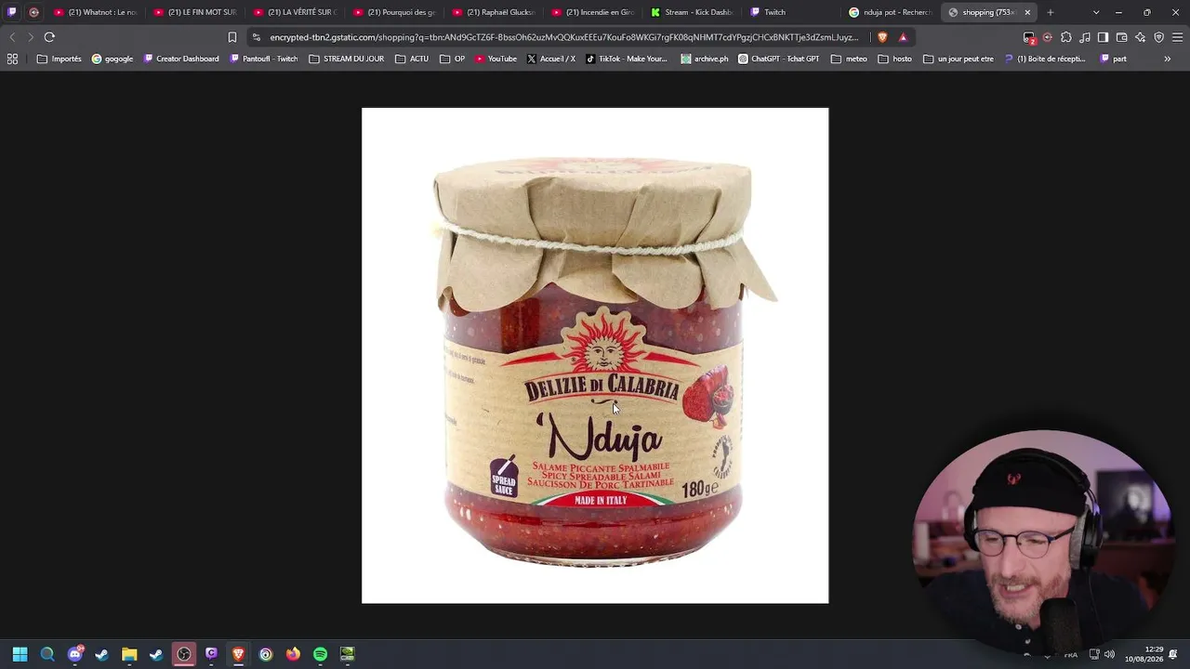Expand the 'un jour peut etre' folder
This screenshot has width=1190, height=669.
tap(959, 59)
